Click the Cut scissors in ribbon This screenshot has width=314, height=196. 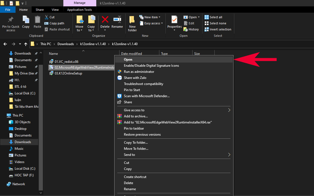[50, 17]
